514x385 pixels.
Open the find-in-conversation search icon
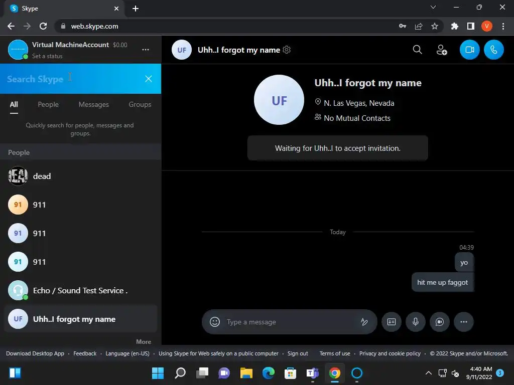(417, 50)
